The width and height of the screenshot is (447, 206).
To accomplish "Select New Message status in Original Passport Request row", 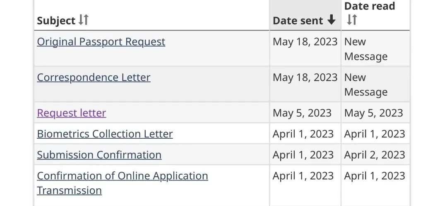I will coord(366,49).
